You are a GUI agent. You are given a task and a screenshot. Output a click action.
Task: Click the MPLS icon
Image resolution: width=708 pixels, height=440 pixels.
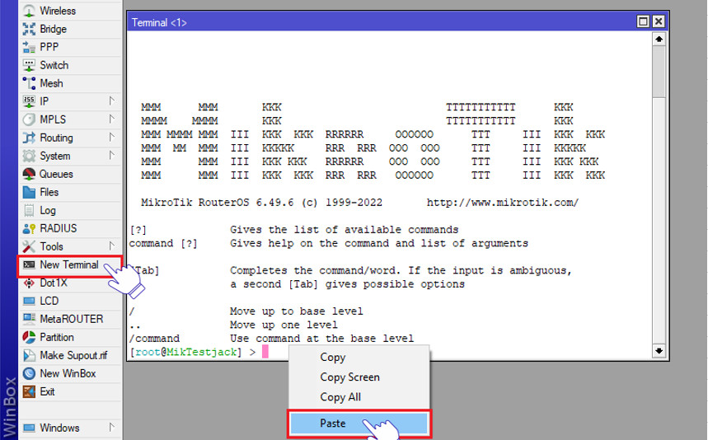tap(29, 119)
